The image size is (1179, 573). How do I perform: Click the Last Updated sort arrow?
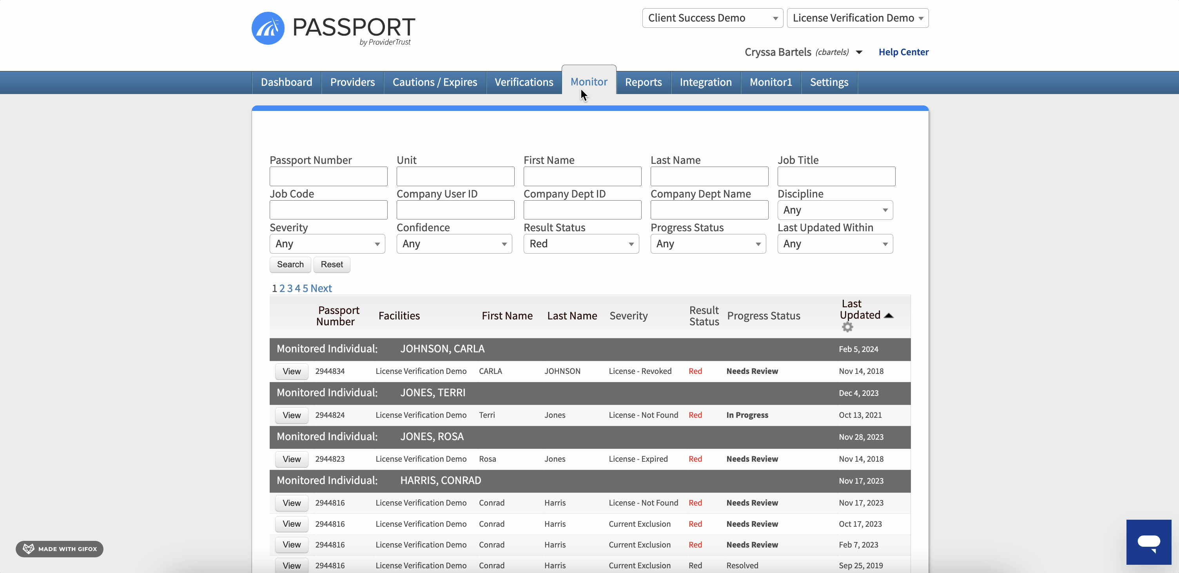tap(889, 316)
